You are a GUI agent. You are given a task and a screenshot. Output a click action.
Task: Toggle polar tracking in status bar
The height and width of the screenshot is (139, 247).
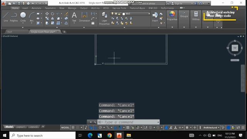tap(100, 127)
